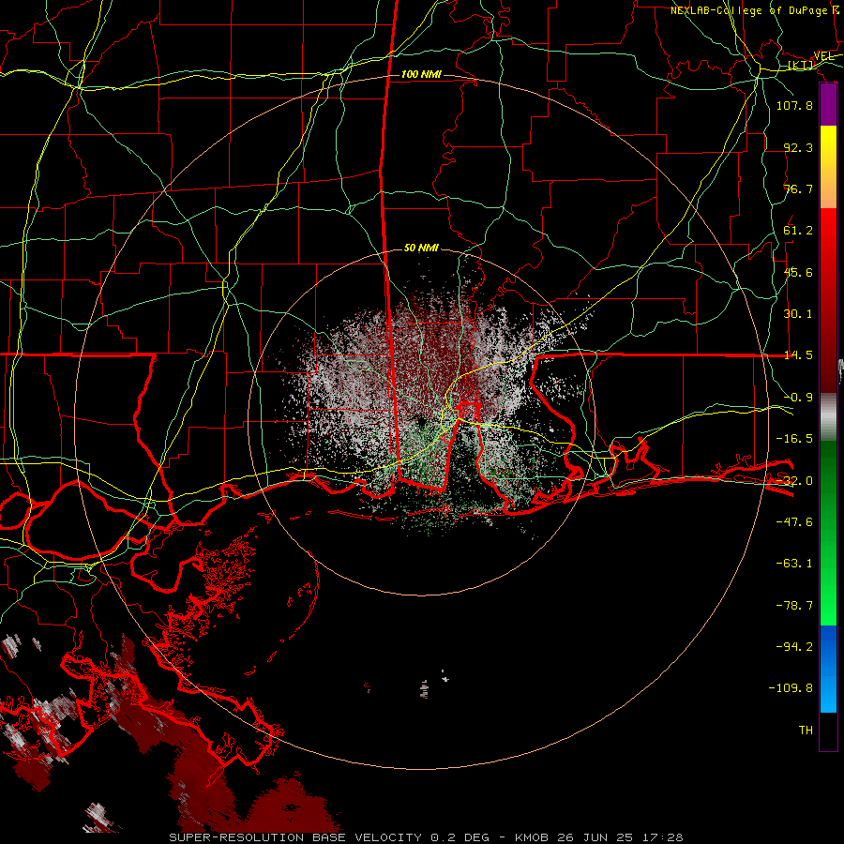Select the -32.0 scale value
Image resolution: width=844 pixels, height=844 pixels.
click(x=794, y=481)
